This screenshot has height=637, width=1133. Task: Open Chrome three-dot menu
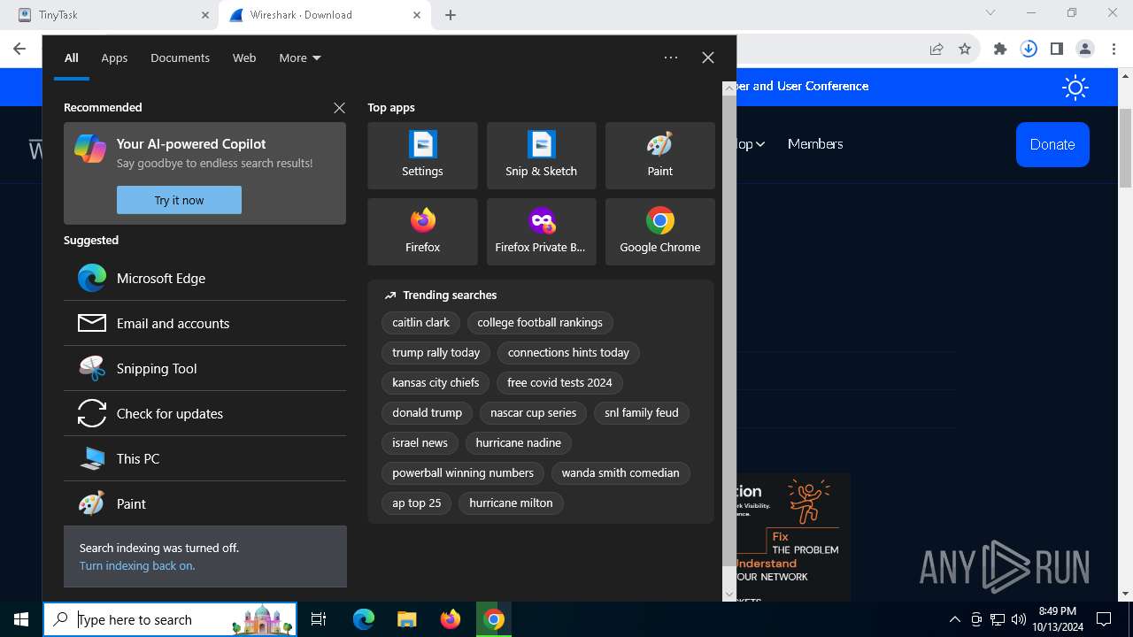tap(1113, 50)
